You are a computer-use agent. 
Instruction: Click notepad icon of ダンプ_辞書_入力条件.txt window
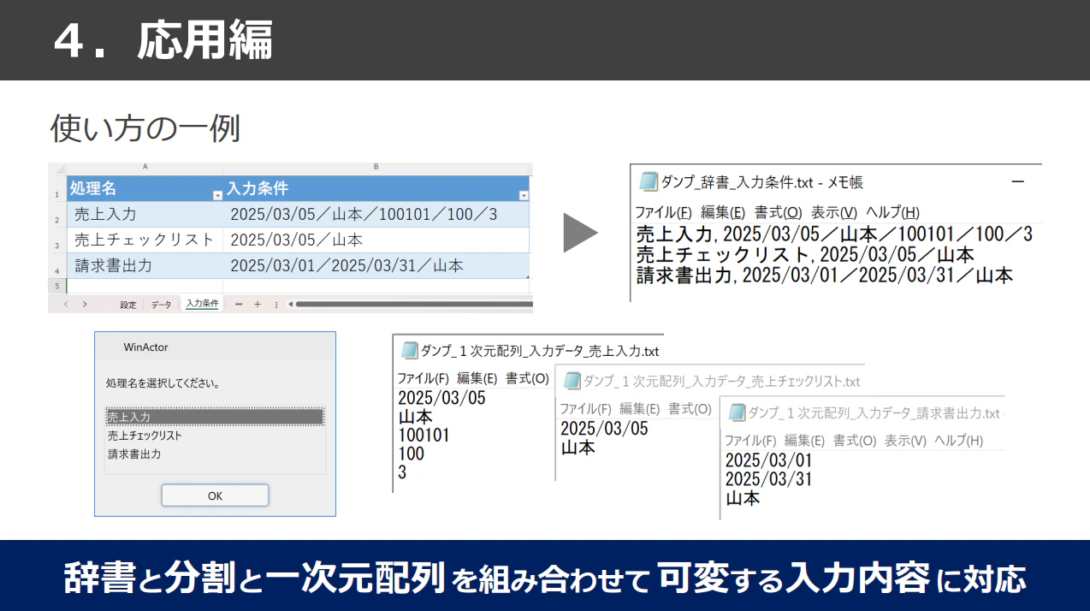[x=649, y=181]
